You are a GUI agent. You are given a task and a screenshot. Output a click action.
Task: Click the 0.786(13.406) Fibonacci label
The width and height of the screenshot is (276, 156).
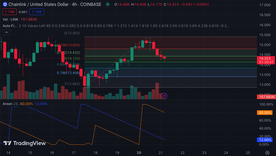[68, 73]
